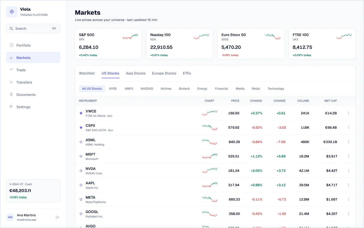Star NVDA to add to watchlist

coord(81,171)
